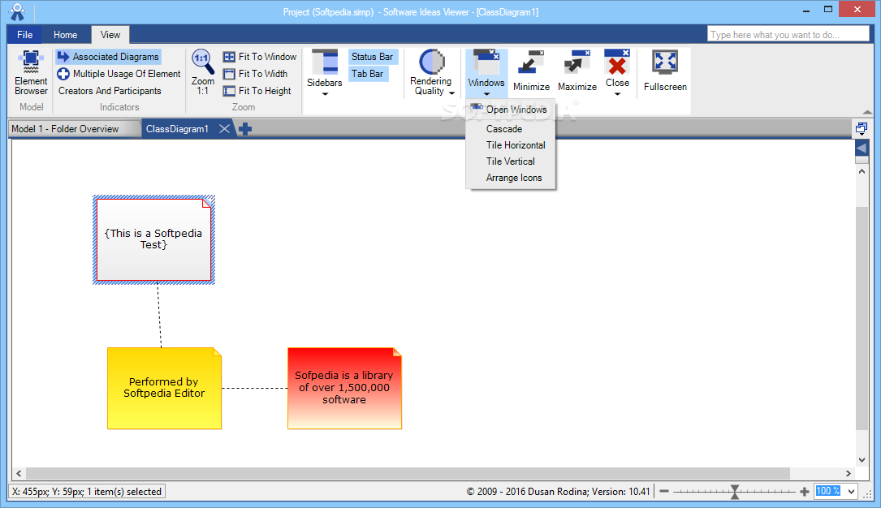Screen dimensions: 881x508
Task: Click the status bar coordinates text
Action: coord(87,492)
